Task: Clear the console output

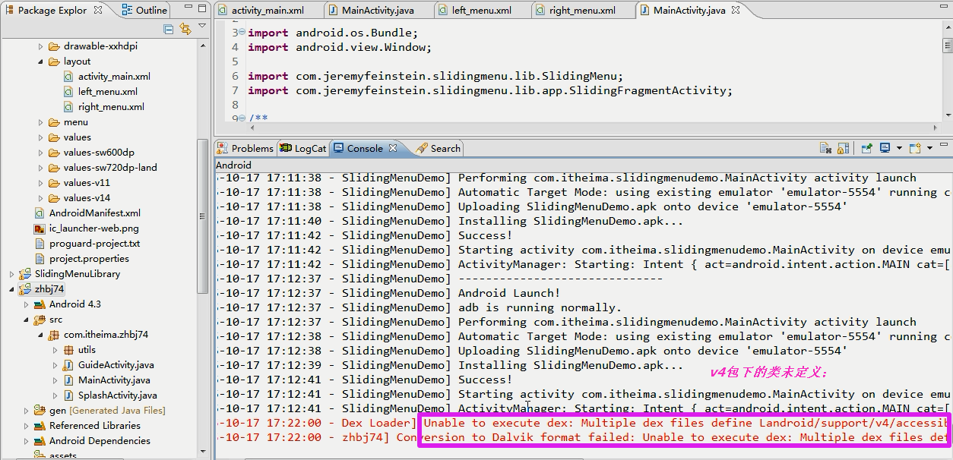Action: [x=825, y=149]
